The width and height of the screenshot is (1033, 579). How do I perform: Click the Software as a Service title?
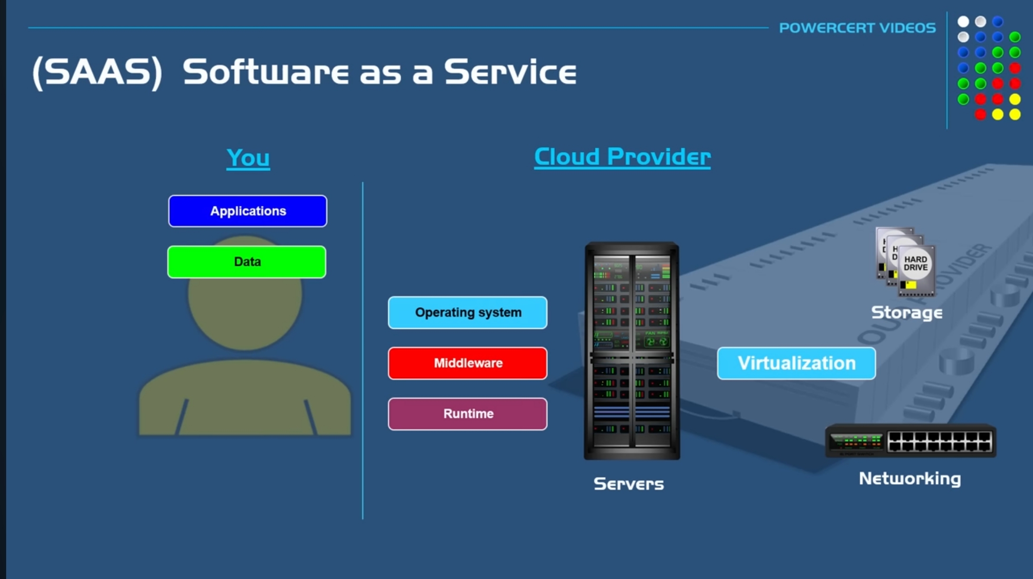[x=379, y=72]
